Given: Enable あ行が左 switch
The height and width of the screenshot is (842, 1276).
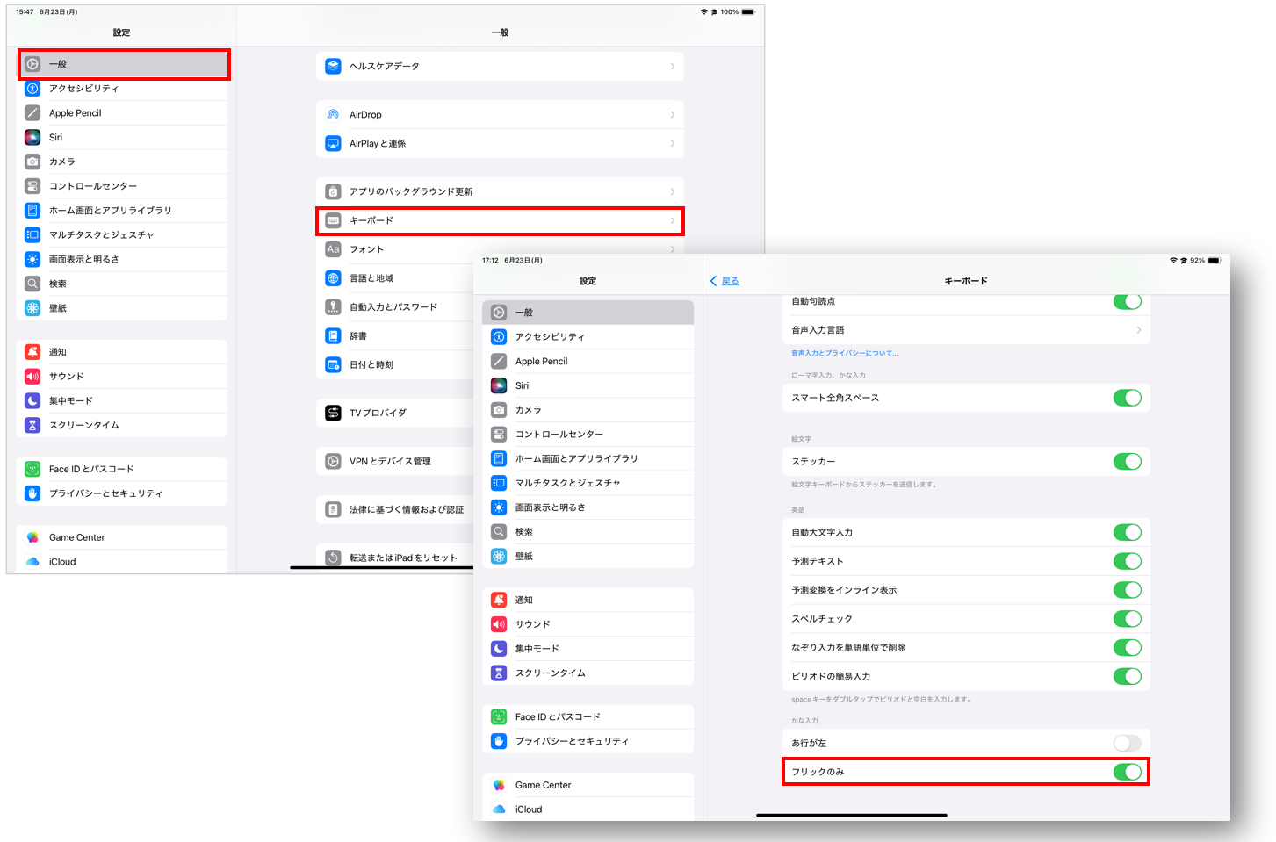Looking at the screenshot, I should [1128, 743].
